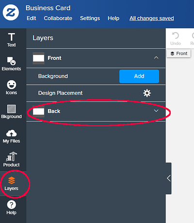Image resolution: width=194 pixels, height=223 pixels.
Task: Open the Collaborate menu
Action: pyautogui.click(x=58, y=18)
